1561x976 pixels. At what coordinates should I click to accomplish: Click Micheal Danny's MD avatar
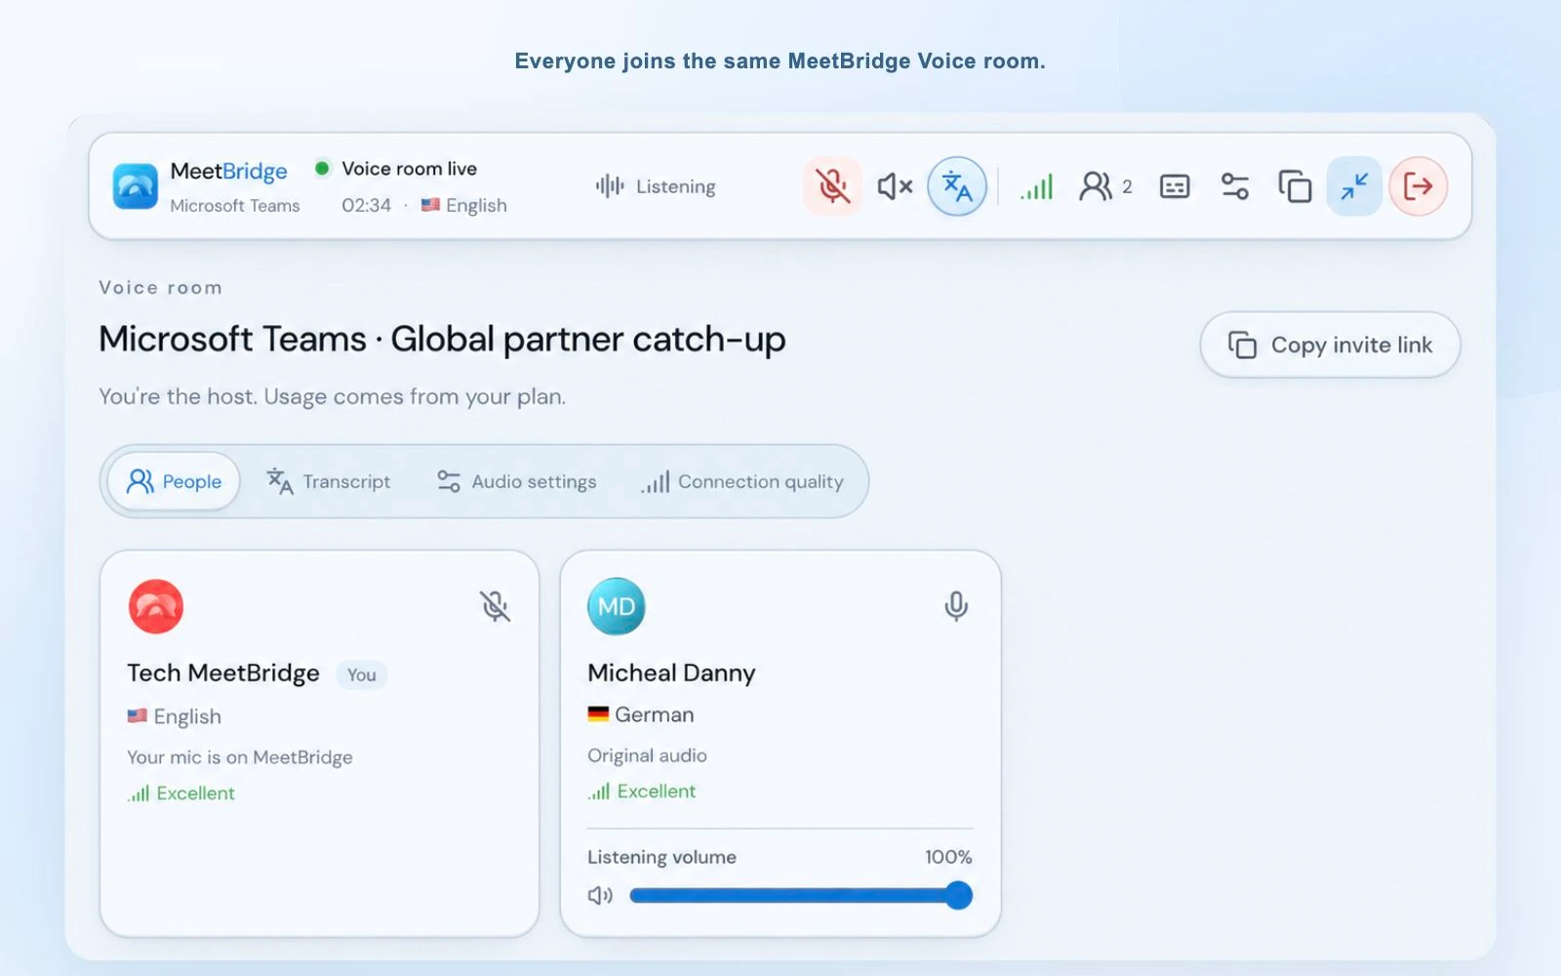point(617,606)
